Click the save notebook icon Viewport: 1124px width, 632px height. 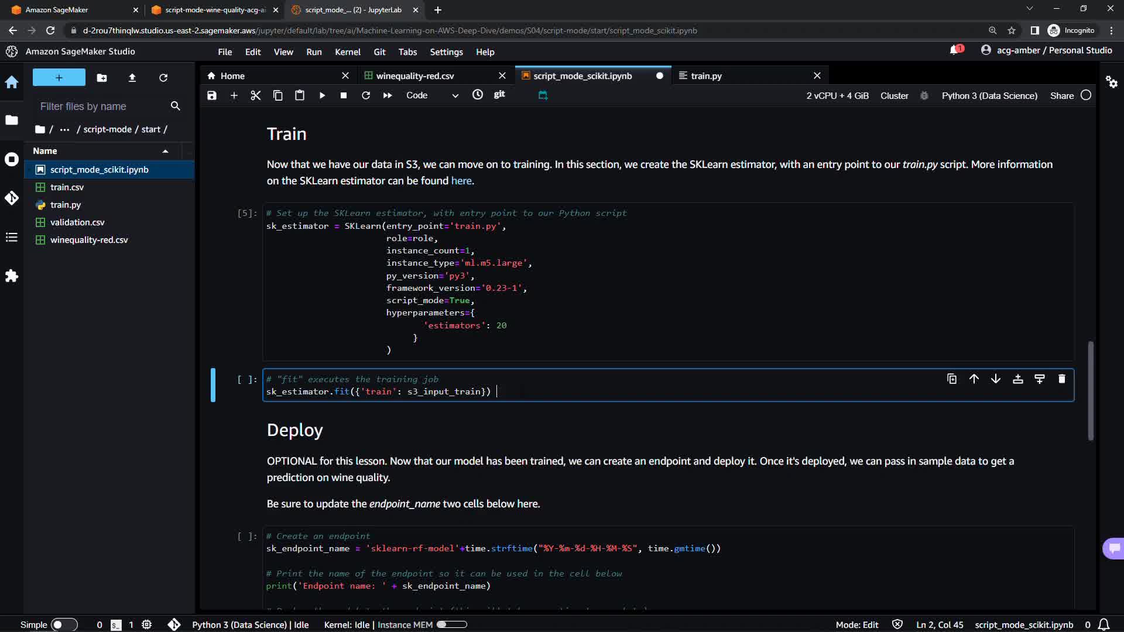(212, 95)
